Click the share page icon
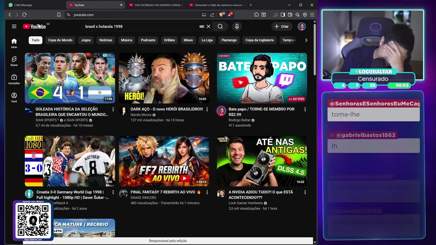This screenshot has height=245, width=436. click(212, 15)
